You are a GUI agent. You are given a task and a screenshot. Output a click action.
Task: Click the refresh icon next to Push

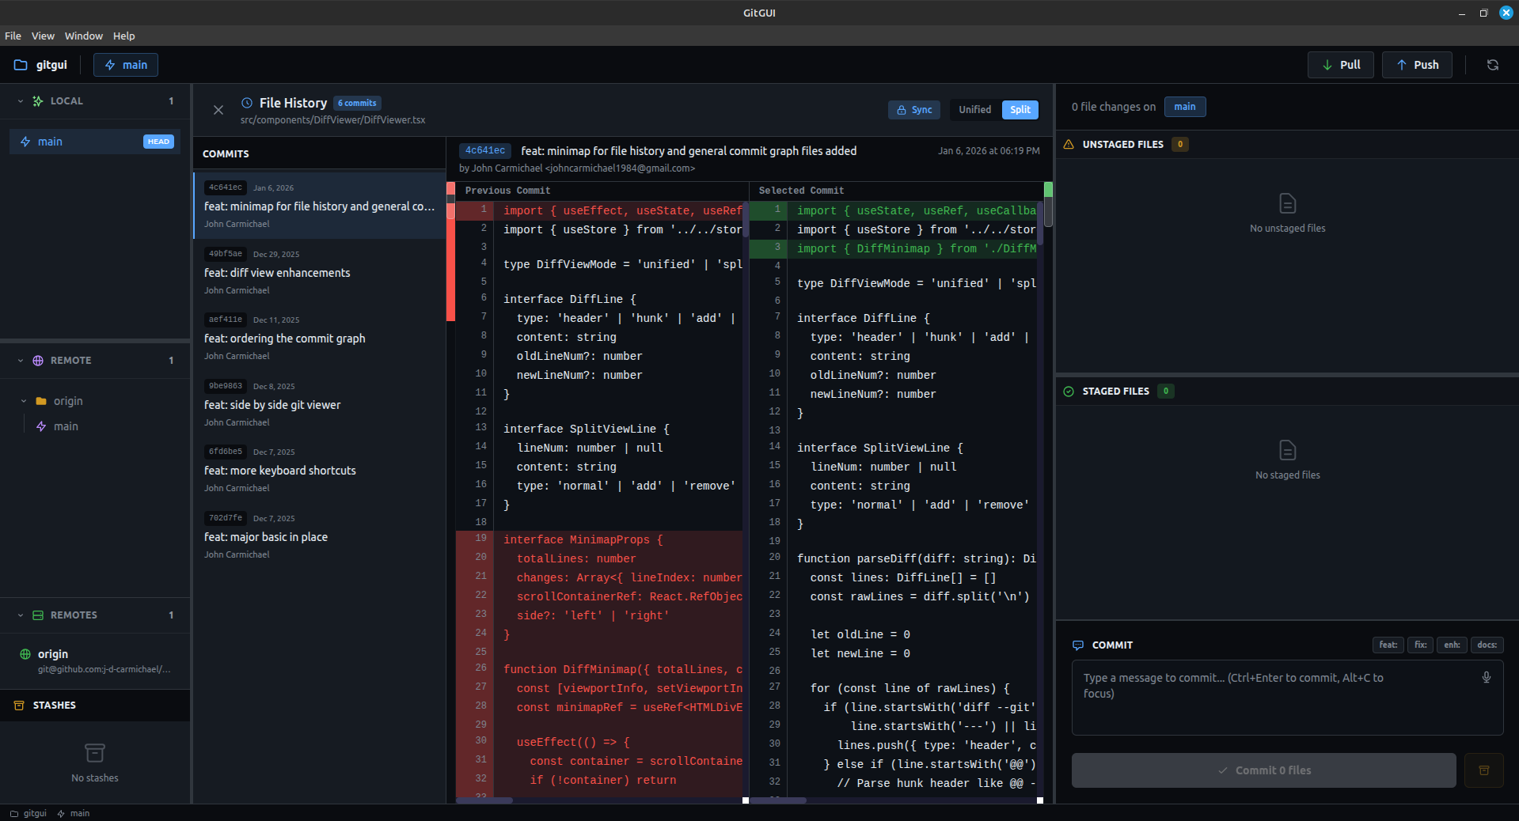click(x=1492, y=65)
